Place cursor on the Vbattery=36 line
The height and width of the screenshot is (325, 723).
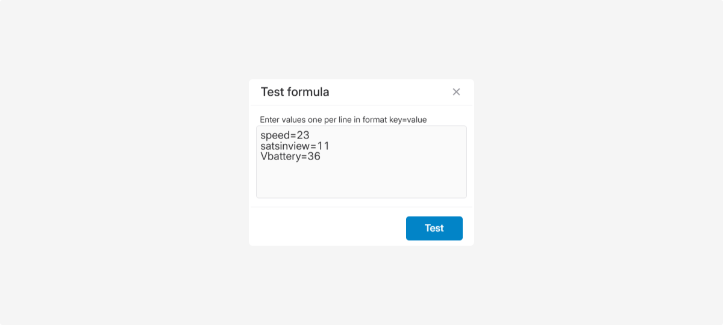click(290, 156)
